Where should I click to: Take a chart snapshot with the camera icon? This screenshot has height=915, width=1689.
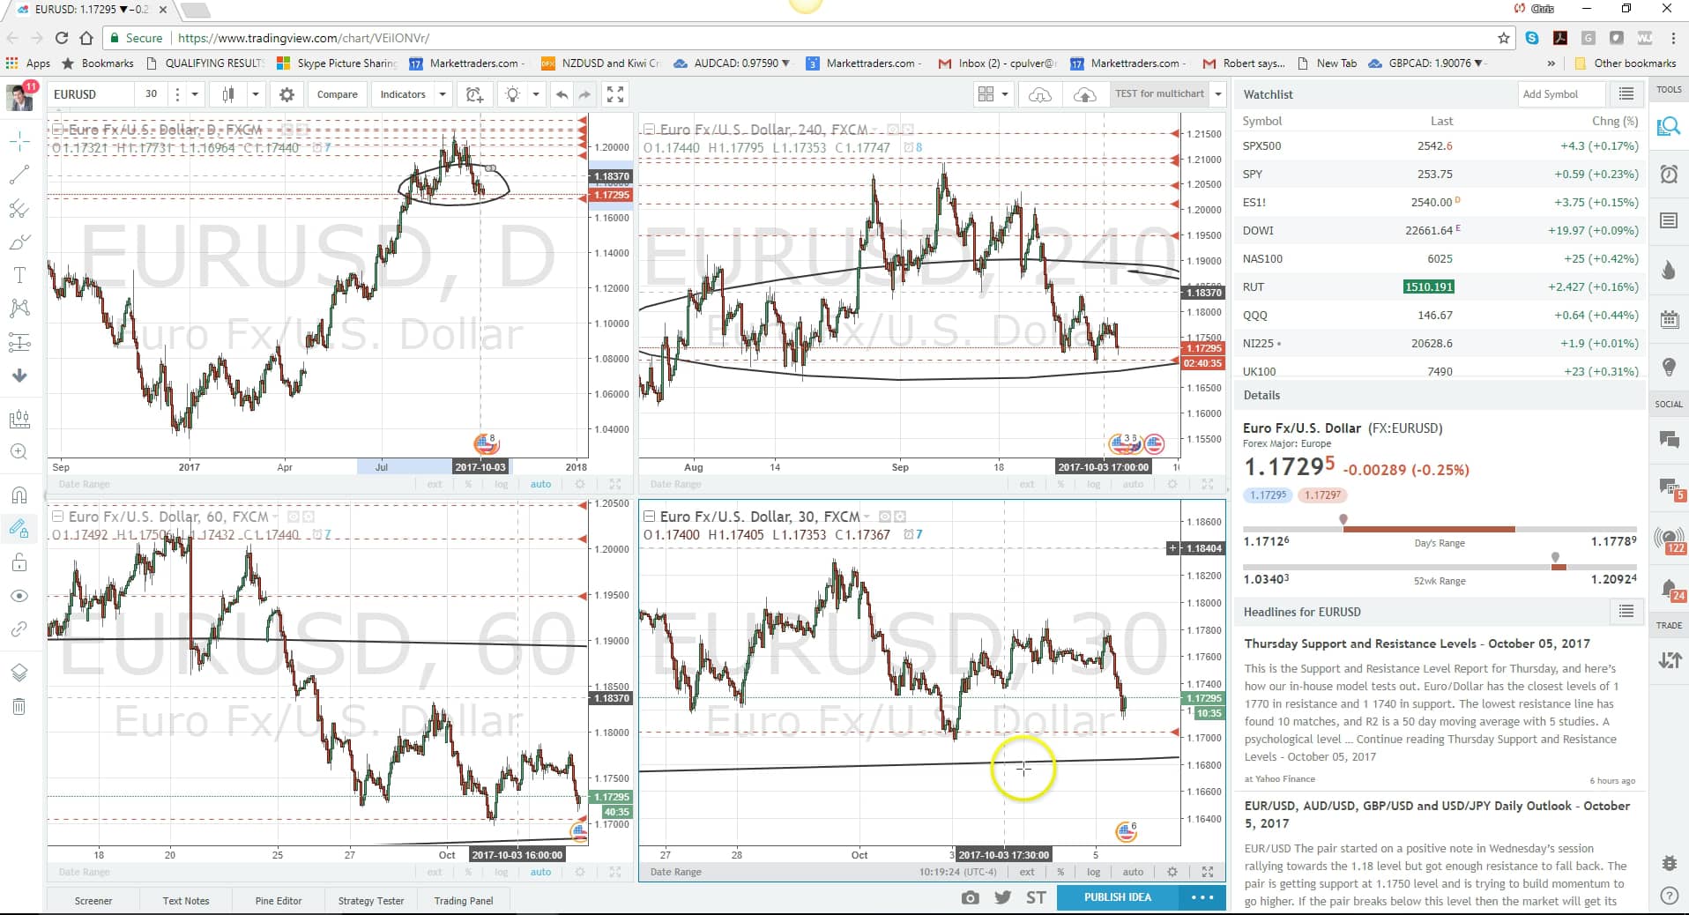tap(970, 897)
